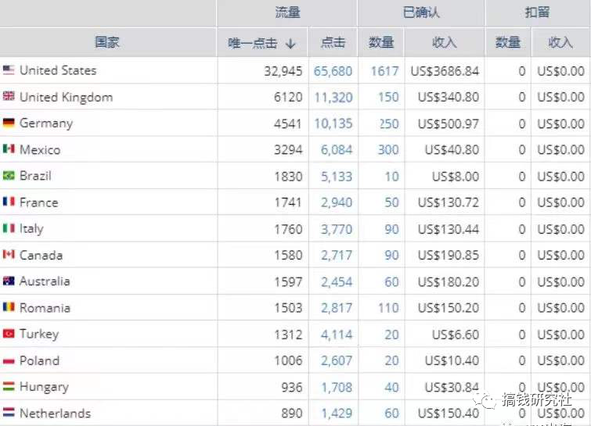Open the 300 confirmed count for Mexico

coord(388,150)
